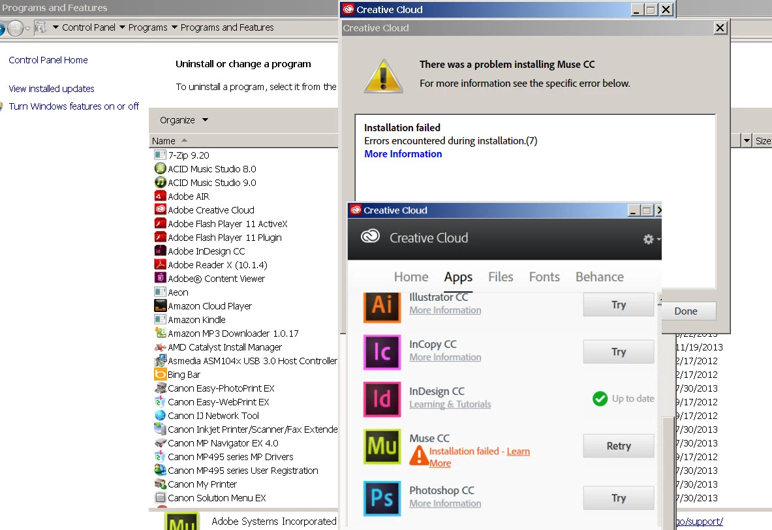
Task: Open Turn Windows features on or off
Action: point(74,106)
